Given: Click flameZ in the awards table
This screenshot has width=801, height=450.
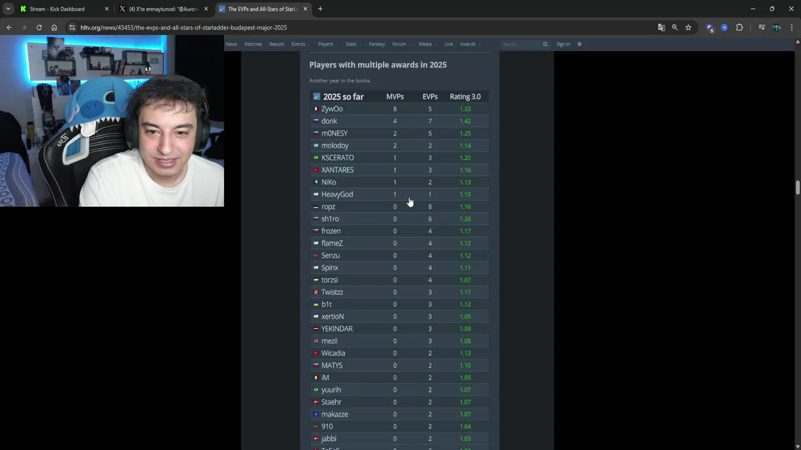Looking at the screenshot, I should tap(332, 243).
